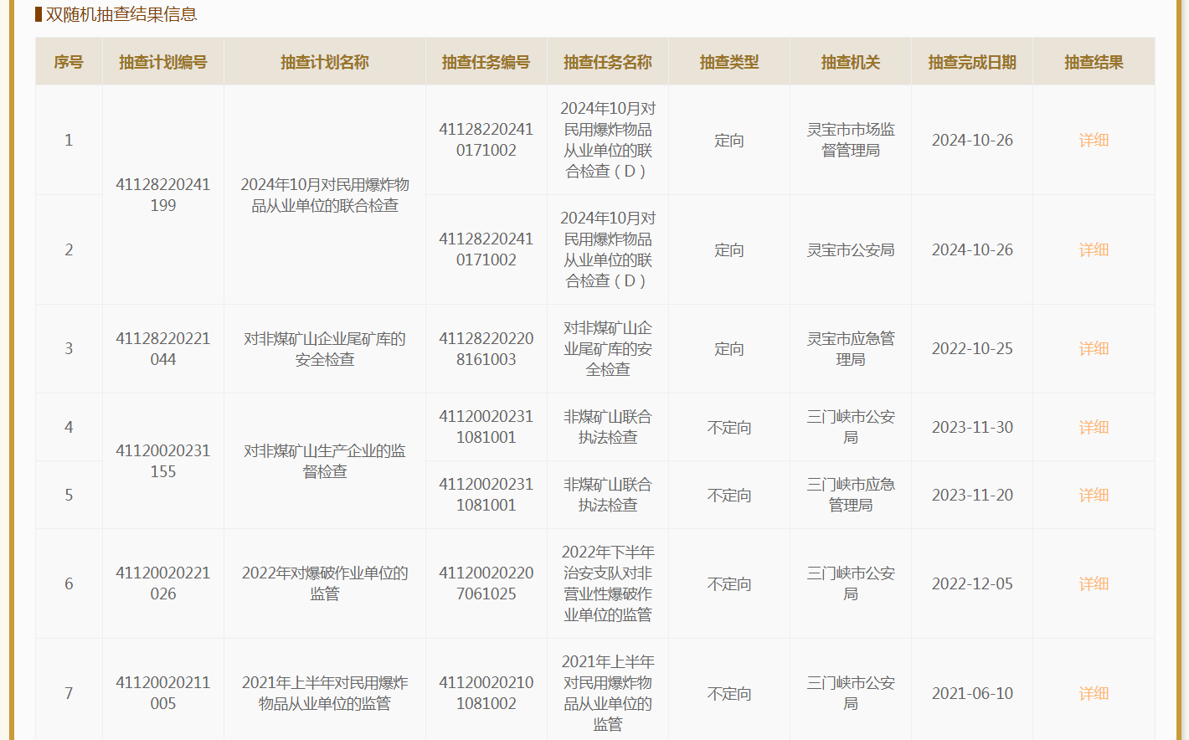Image resolution: width=1189 pixels, height=740 pixels.
Task: Click the 双随机抽查结果信息 section title
Action: pyautogui.click(x=121, y=14)
